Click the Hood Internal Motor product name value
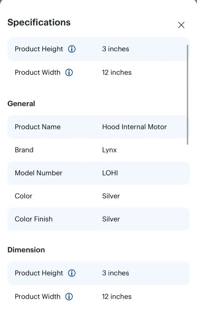 click(134, 127)
